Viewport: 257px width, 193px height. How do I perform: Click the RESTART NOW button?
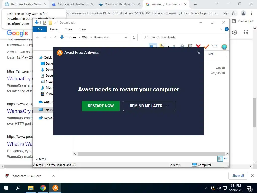pos(101,106)
